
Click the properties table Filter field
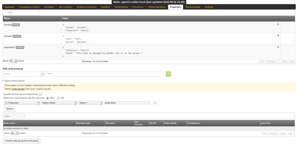[x=21, y=13]
